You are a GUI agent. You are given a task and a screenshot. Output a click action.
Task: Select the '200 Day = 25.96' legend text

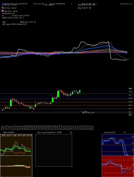point(11,11)
